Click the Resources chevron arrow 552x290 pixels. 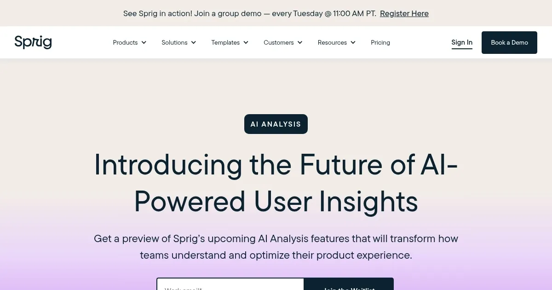click(353, 42)
